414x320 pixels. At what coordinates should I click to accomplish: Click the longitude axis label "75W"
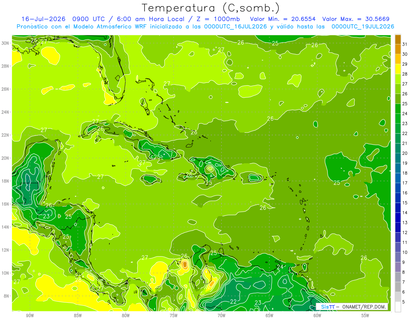(x=174, y=316)
